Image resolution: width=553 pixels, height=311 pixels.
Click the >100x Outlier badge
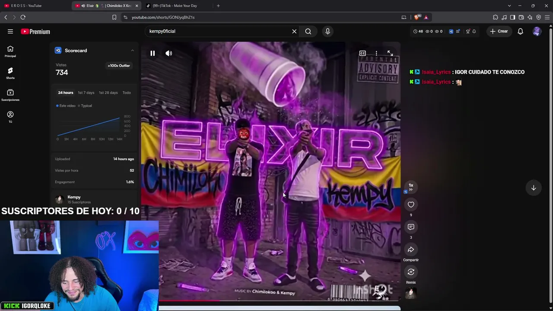pos(119,66)
